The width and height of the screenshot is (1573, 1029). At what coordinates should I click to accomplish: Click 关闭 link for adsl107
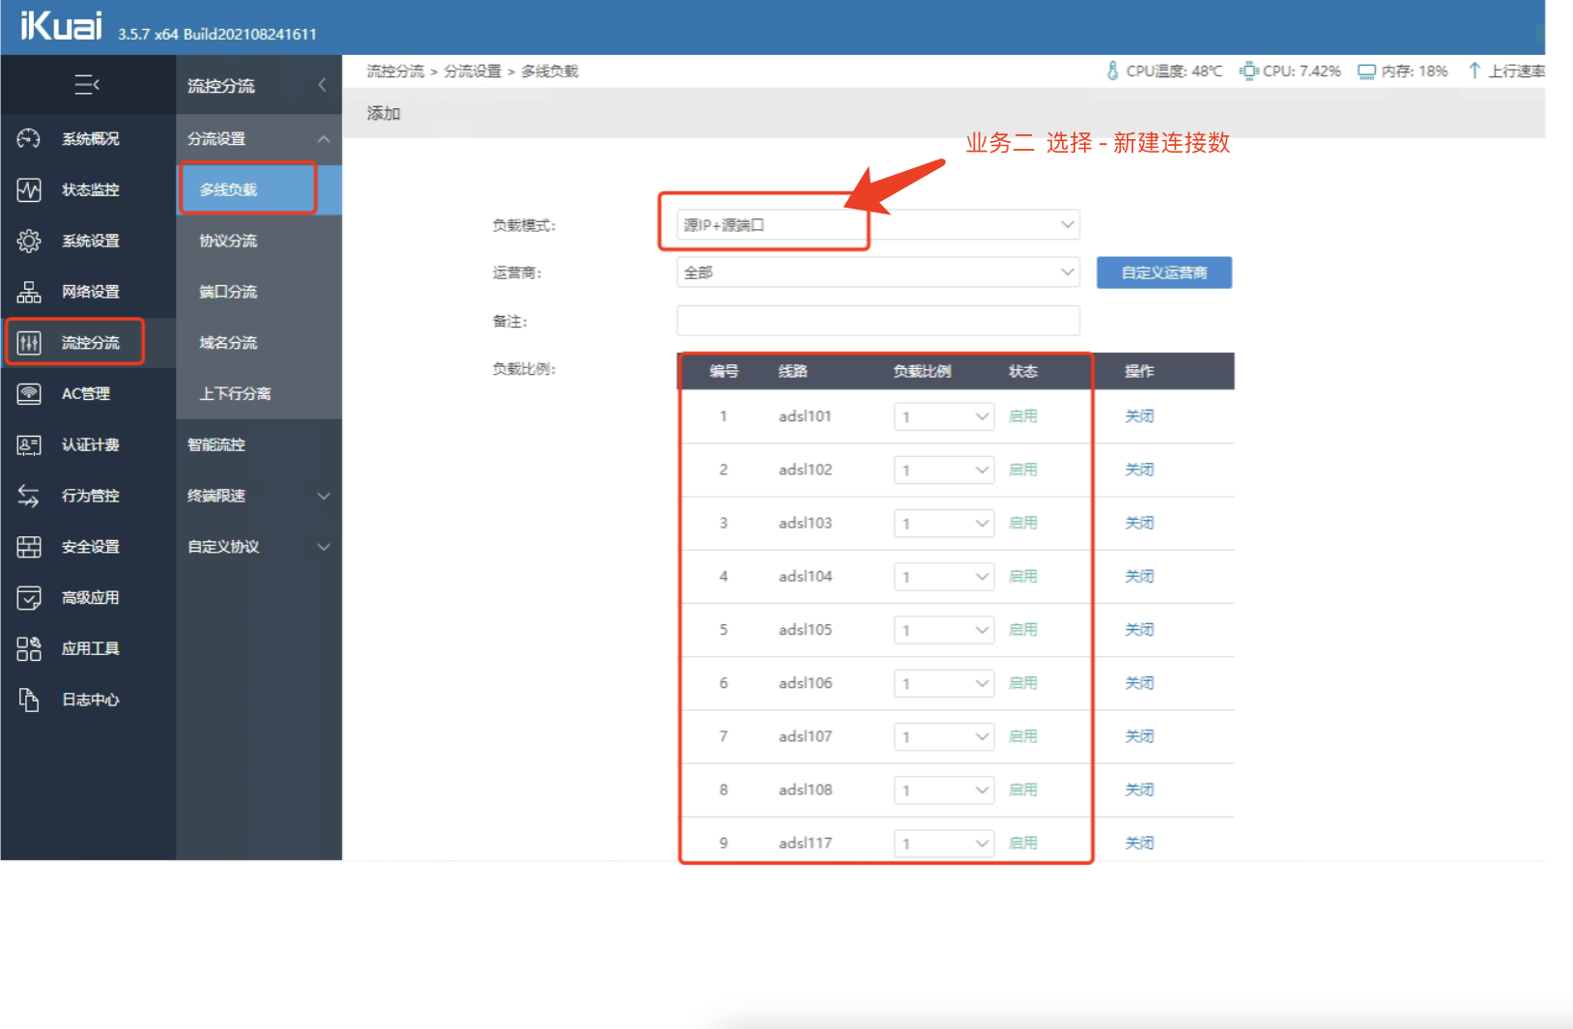click(x=1139, y=736)
